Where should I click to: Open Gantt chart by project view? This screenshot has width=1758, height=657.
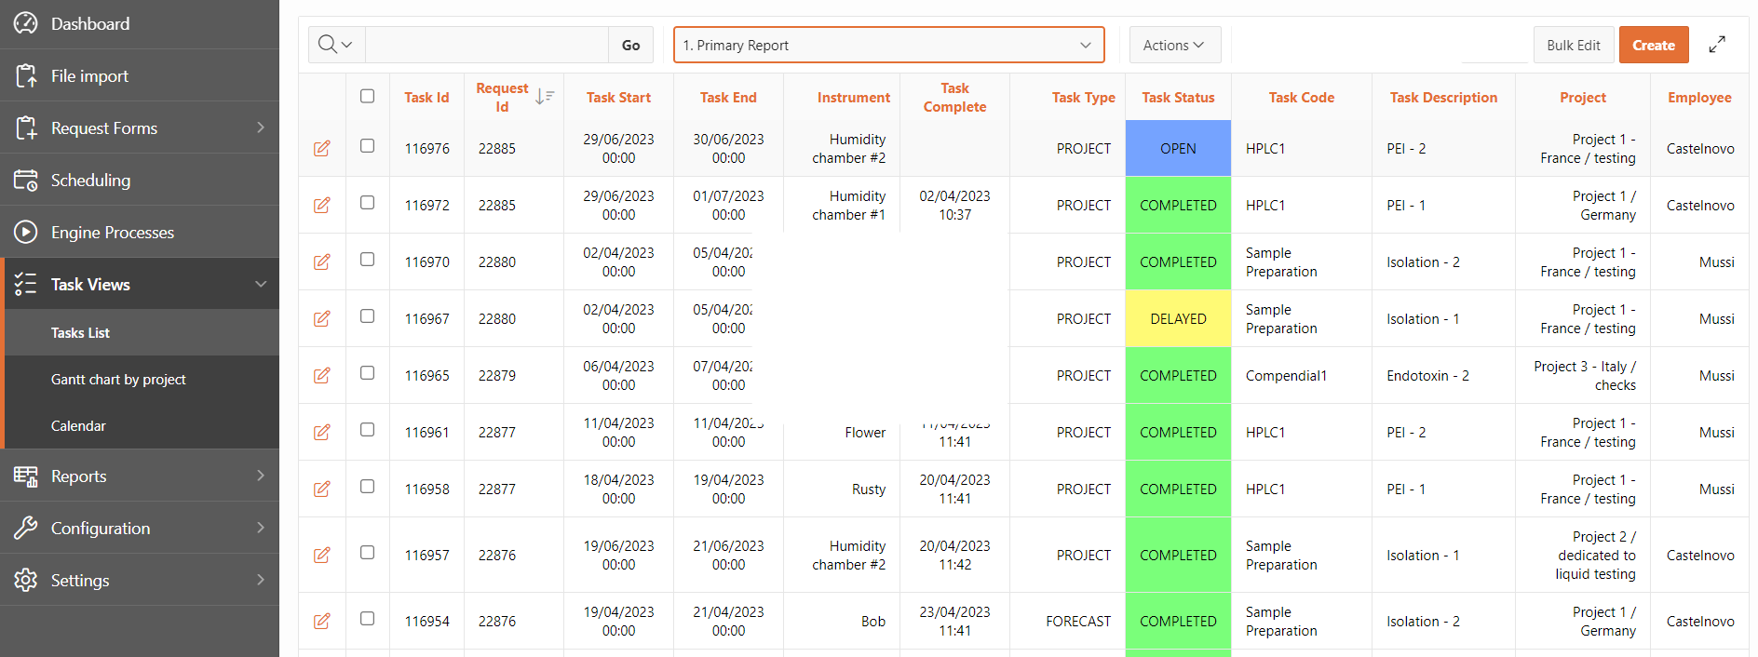[x=118, y=380]
